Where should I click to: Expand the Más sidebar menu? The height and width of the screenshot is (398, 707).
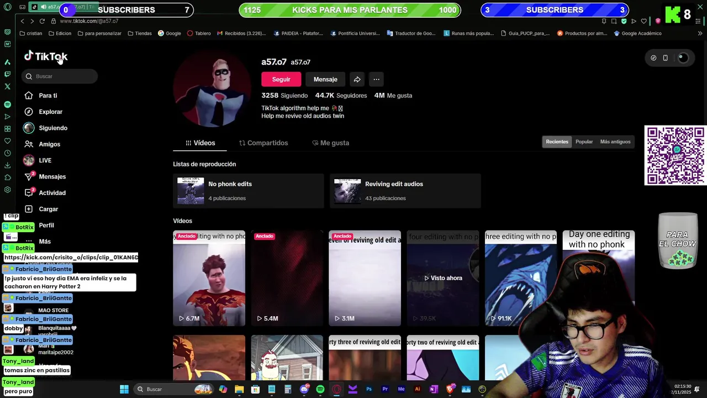(38, 242)
